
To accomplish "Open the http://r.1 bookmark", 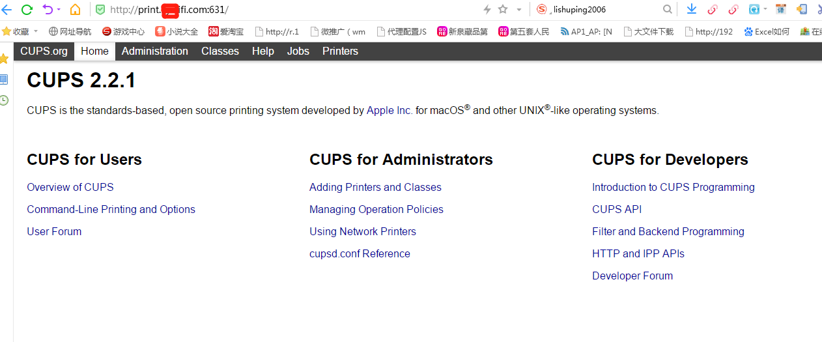I will pyautogui.click(x=277, y=31).
